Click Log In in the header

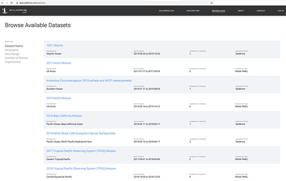[280, 11]
